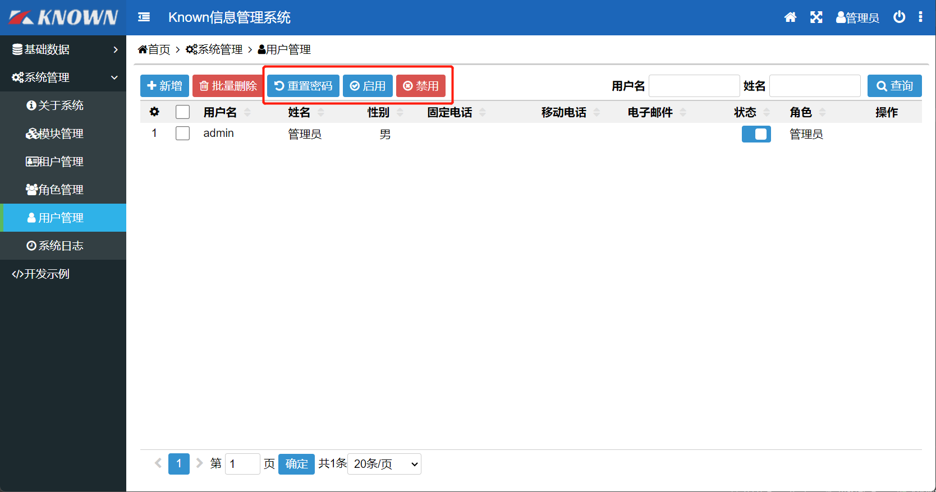936x492 pixels.
Task: Sort by 固定电话 column arrows
Action: [483, 112]
